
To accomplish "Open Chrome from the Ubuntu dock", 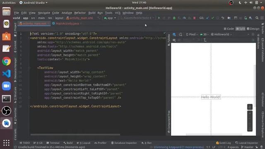I will point(7,61).
